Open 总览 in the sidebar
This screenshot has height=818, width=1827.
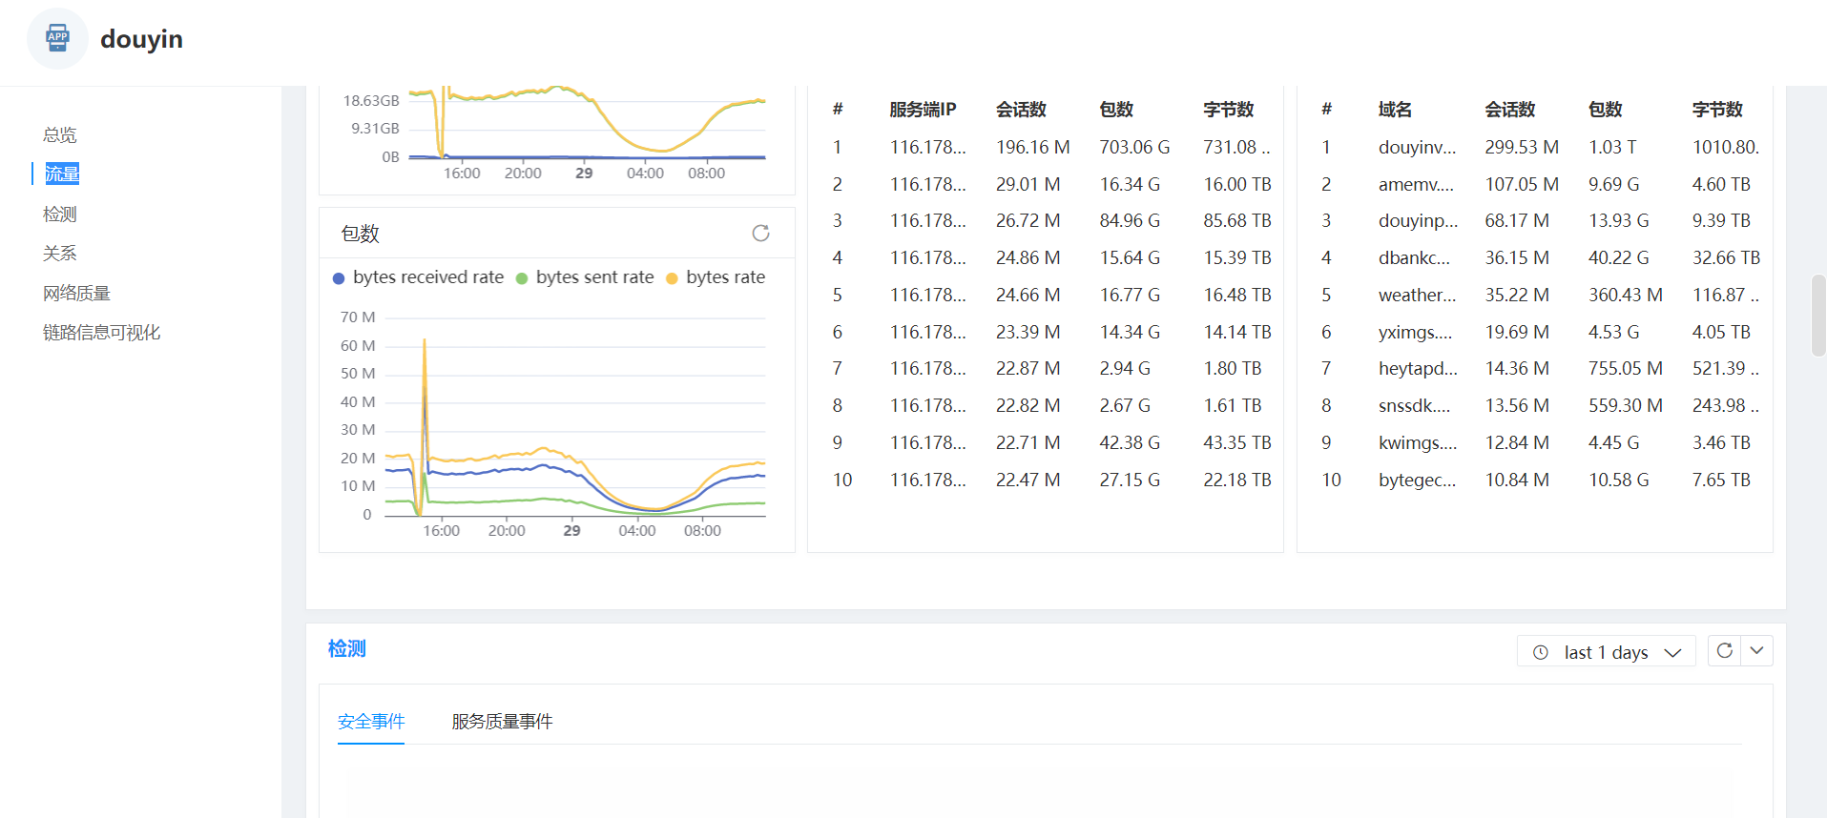(59, 134)
